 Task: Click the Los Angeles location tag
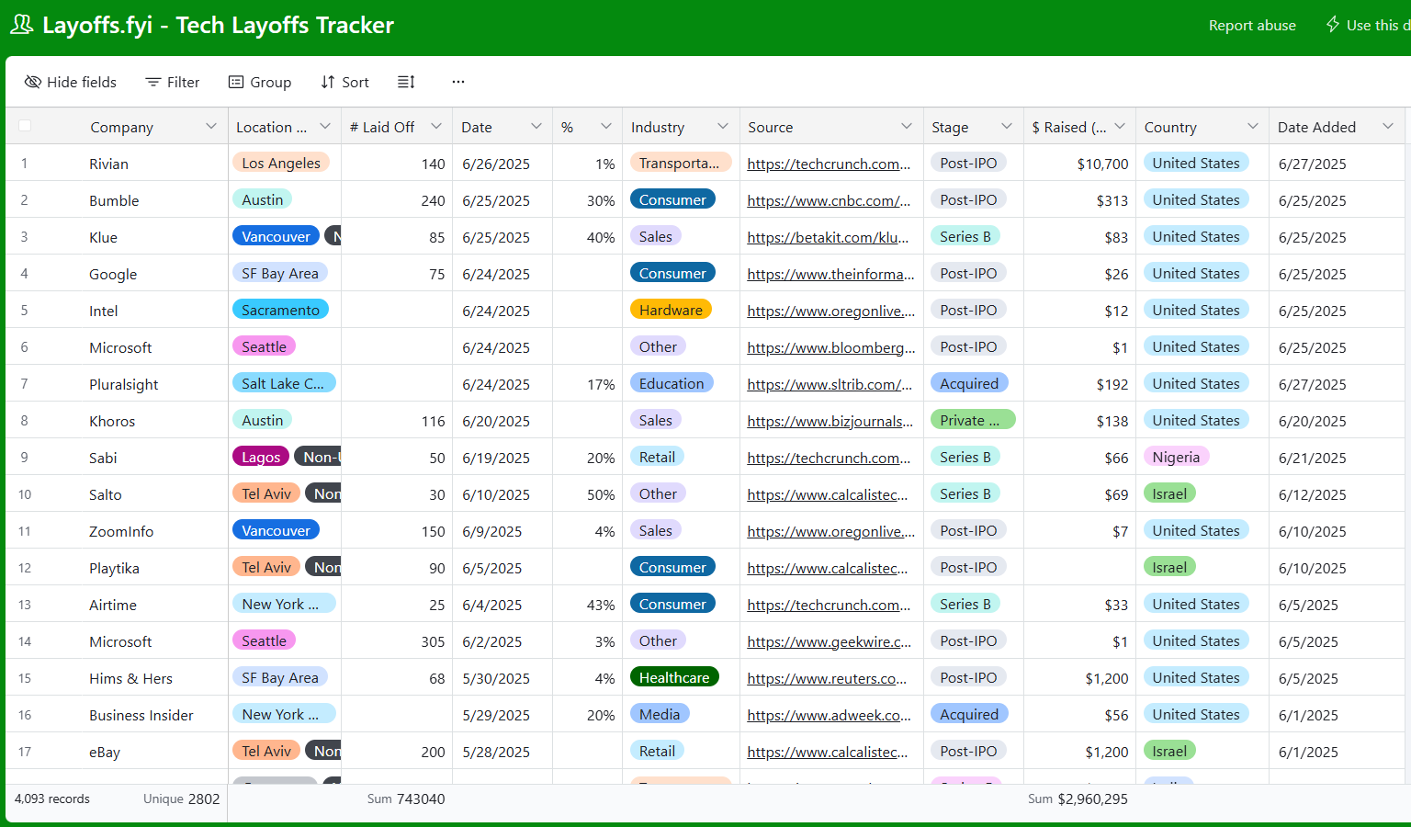click(281, 163)
